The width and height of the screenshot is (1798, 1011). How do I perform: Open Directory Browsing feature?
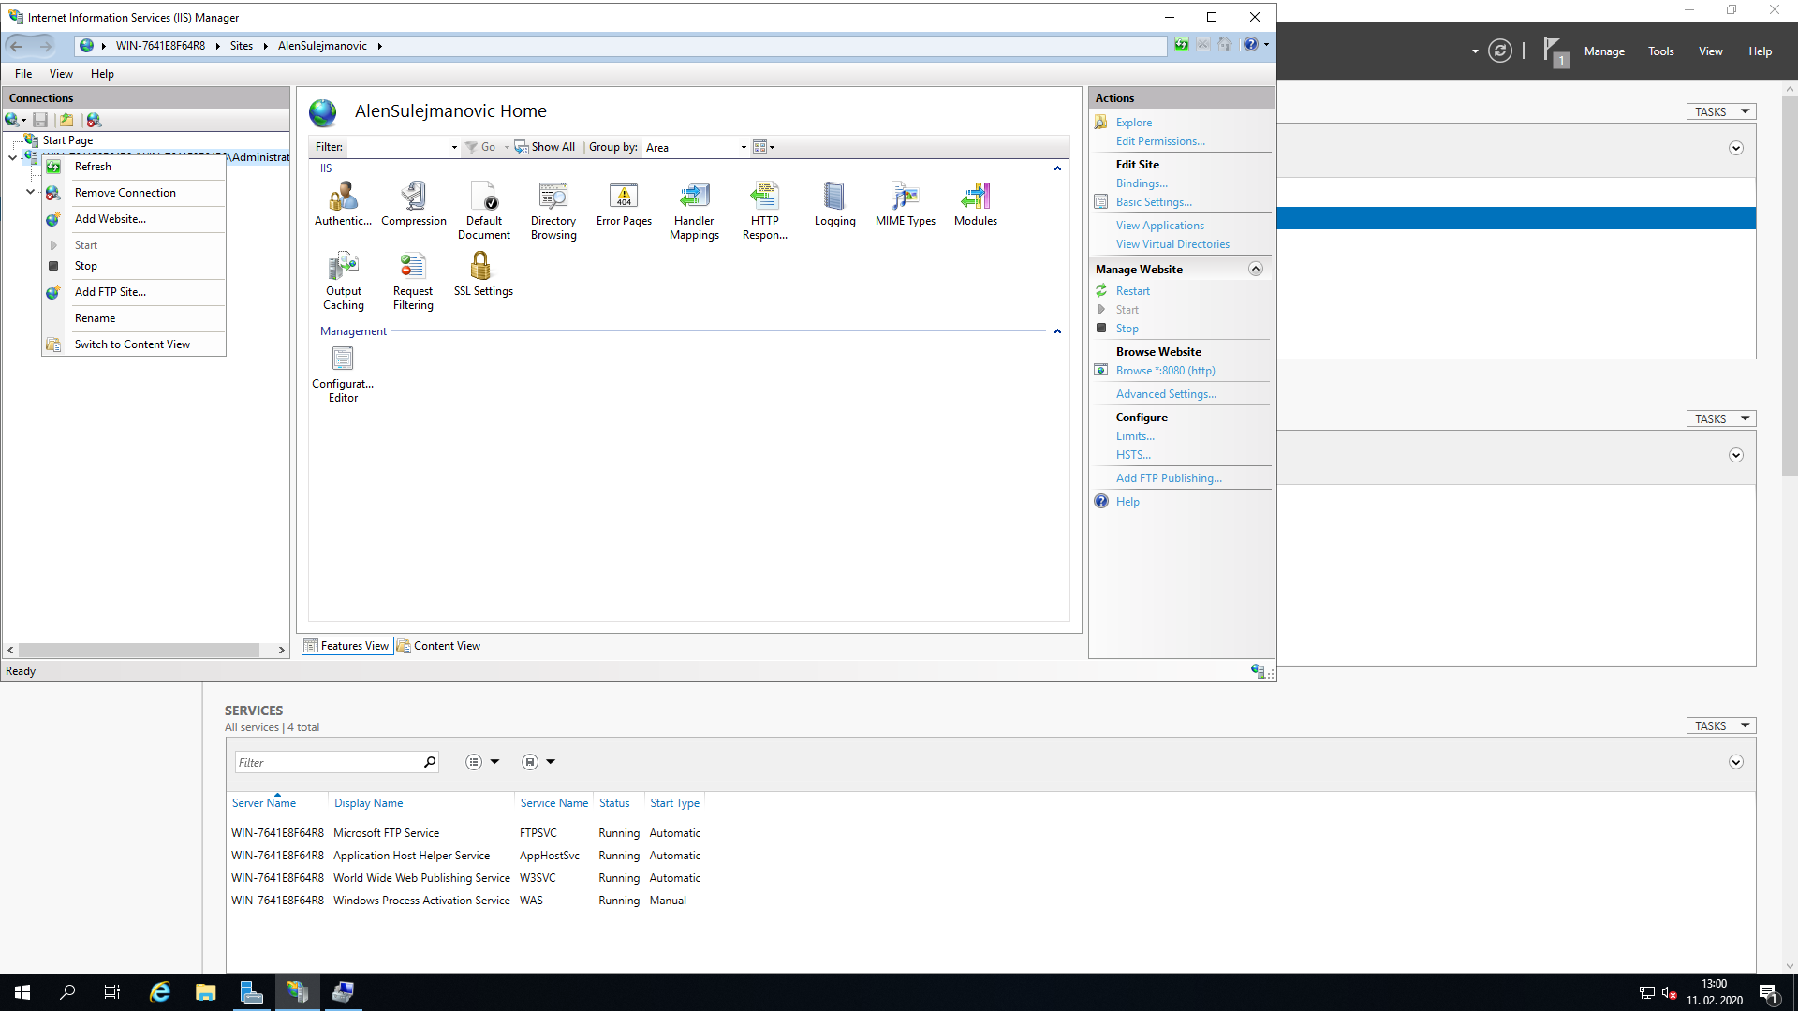[x=553, y=211]
